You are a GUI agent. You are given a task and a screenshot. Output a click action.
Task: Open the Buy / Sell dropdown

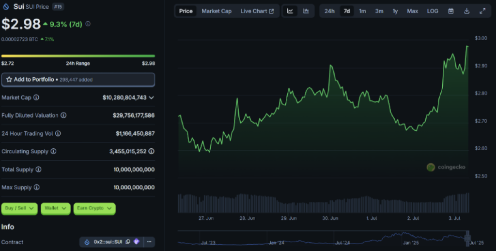[19, 209]
